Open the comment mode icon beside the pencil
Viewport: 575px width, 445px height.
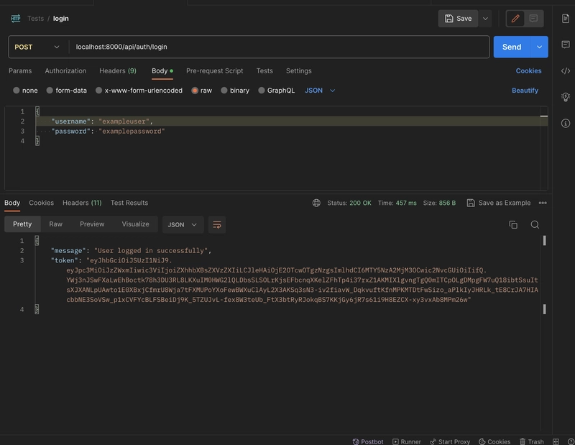[x=533, y=19]
